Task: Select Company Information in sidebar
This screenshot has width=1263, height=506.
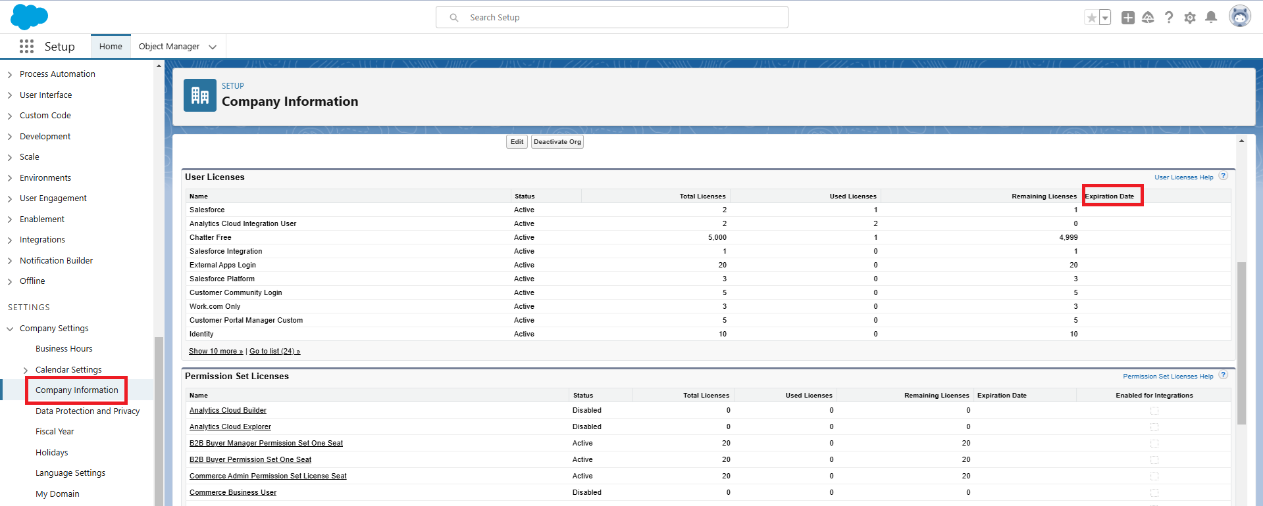Action: click(x=77, y=390)
